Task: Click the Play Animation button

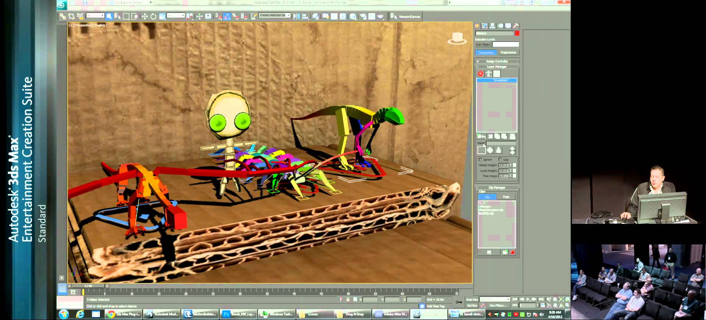Action: (528, 299)
